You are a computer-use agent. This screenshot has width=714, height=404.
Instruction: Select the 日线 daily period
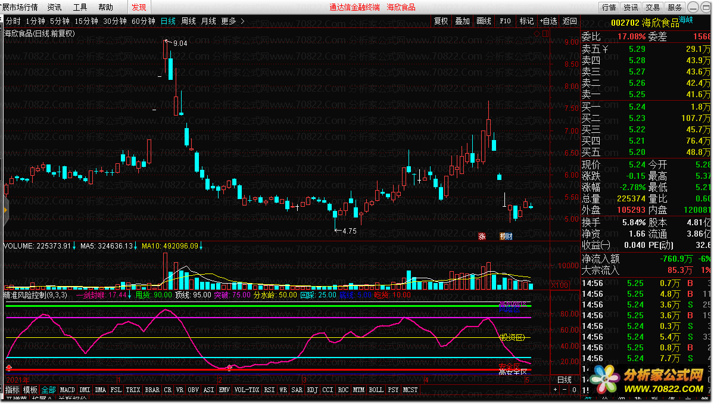[168, 21]
